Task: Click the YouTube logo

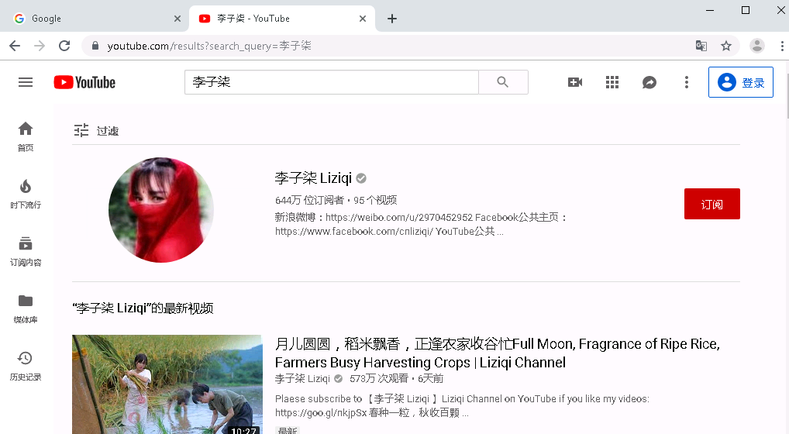Action: [x=84, y=82]
